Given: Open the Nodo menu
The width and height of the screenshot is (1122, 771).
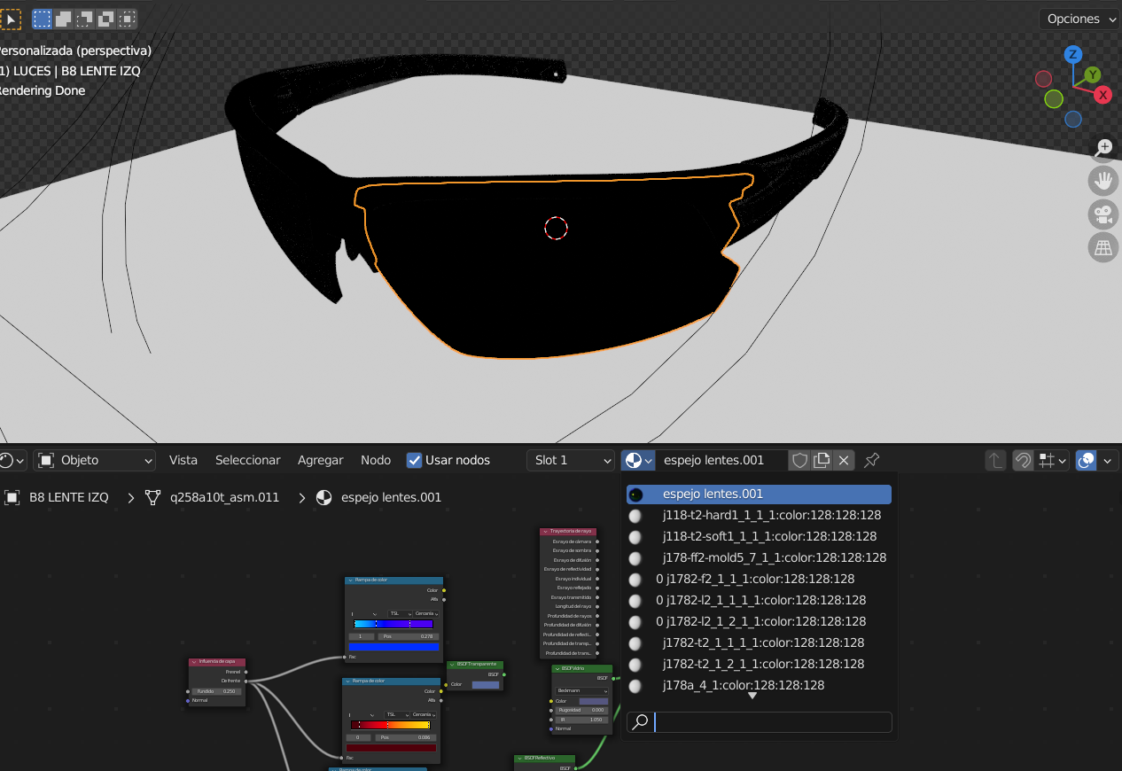Looking at the screenshot, I should coord(376,460).
